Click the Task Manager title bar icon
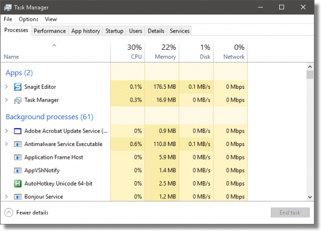Image resolution: width=321 pixels, height=231 pixels. 8,7
